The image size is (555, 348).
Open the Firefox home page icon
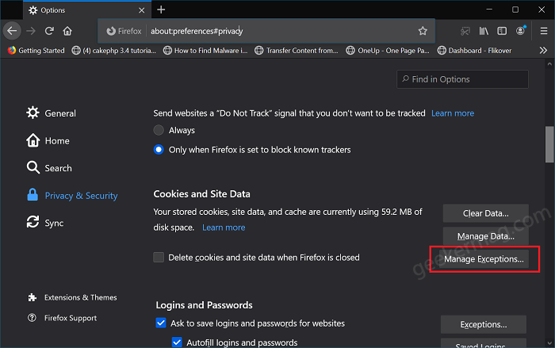67,31
